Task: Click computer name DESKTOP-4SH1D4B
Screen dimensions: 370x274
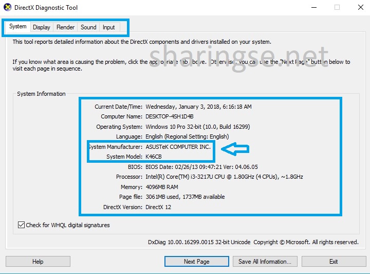Action: pos(170,116)
